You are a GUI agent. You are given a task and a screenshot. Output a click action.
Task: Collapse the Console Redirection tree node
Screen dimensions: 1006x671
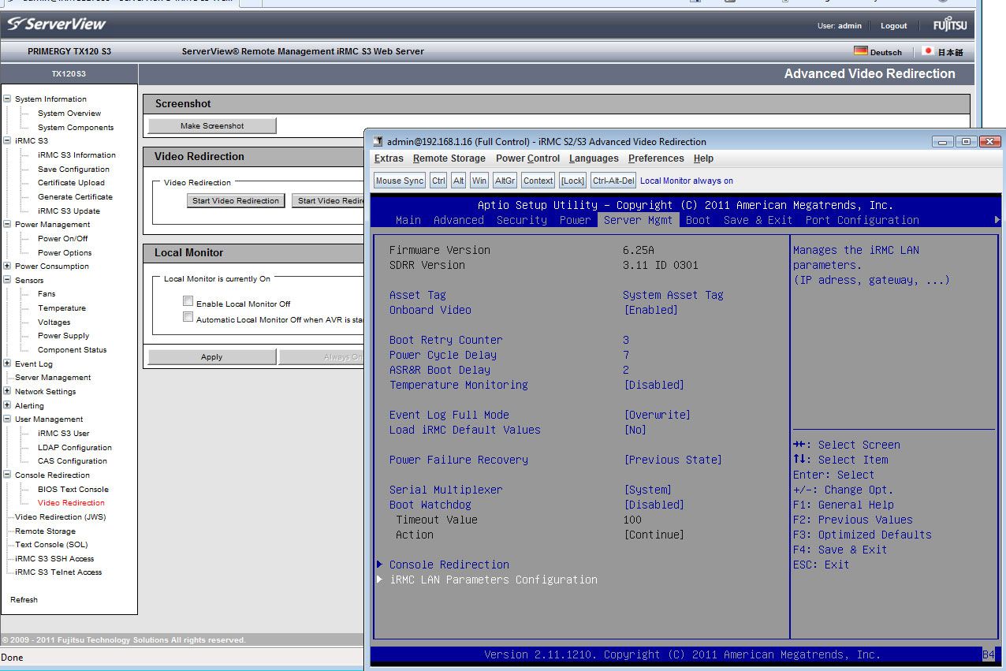(7, 475)
